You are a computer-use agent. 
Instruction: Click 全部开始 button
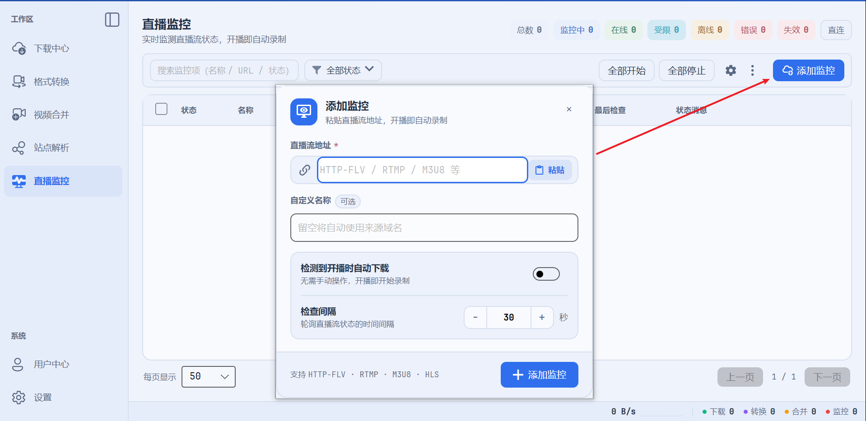click(626, 70)
